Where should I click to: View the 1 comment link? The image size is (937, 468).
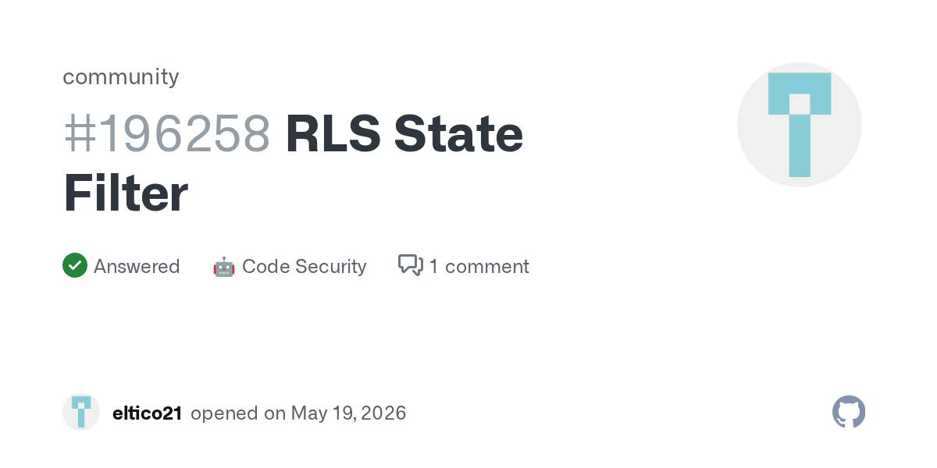[479, 267]
